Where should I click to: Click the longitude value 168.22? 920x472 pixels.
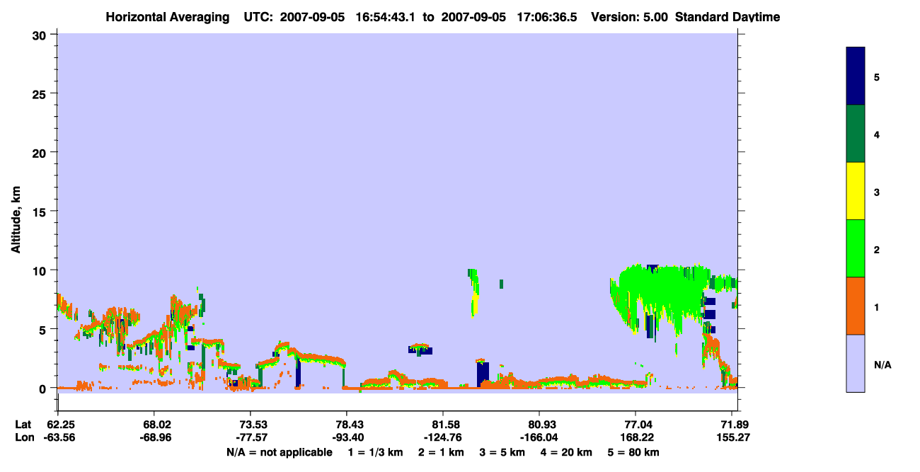636,437
